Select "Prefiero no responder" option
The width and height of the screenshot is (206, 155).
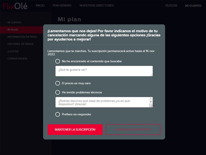57,114
